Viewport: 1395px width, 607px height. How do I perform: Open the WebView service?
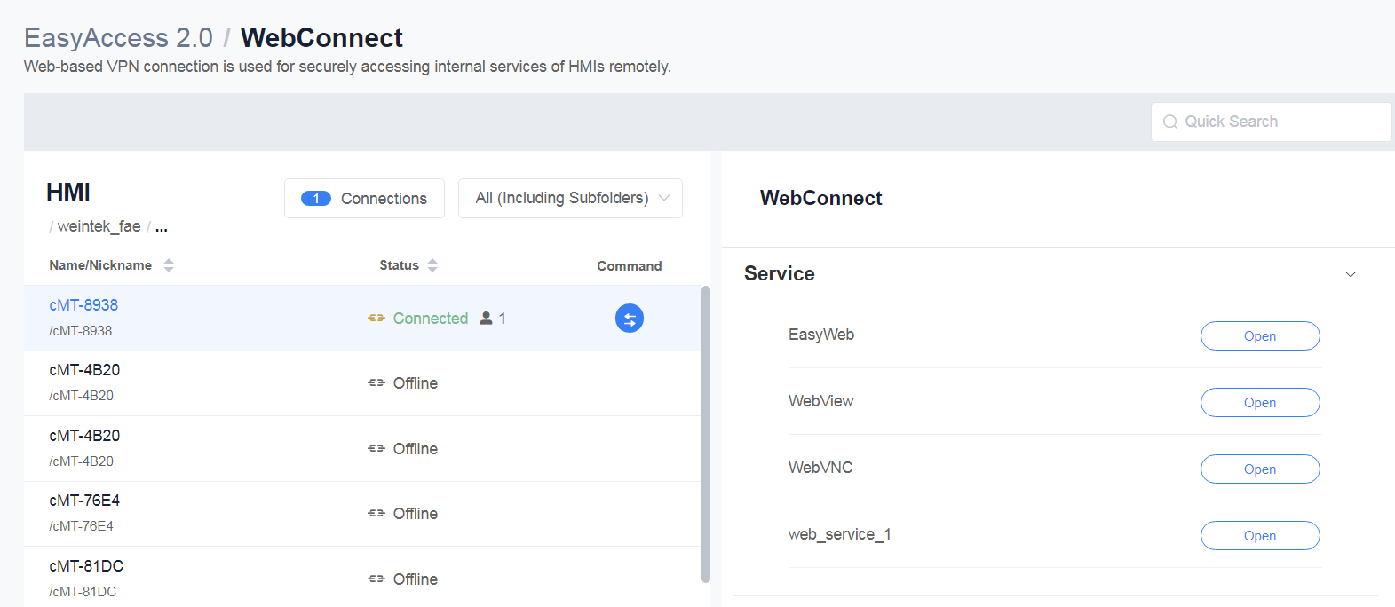(1260, 403)
